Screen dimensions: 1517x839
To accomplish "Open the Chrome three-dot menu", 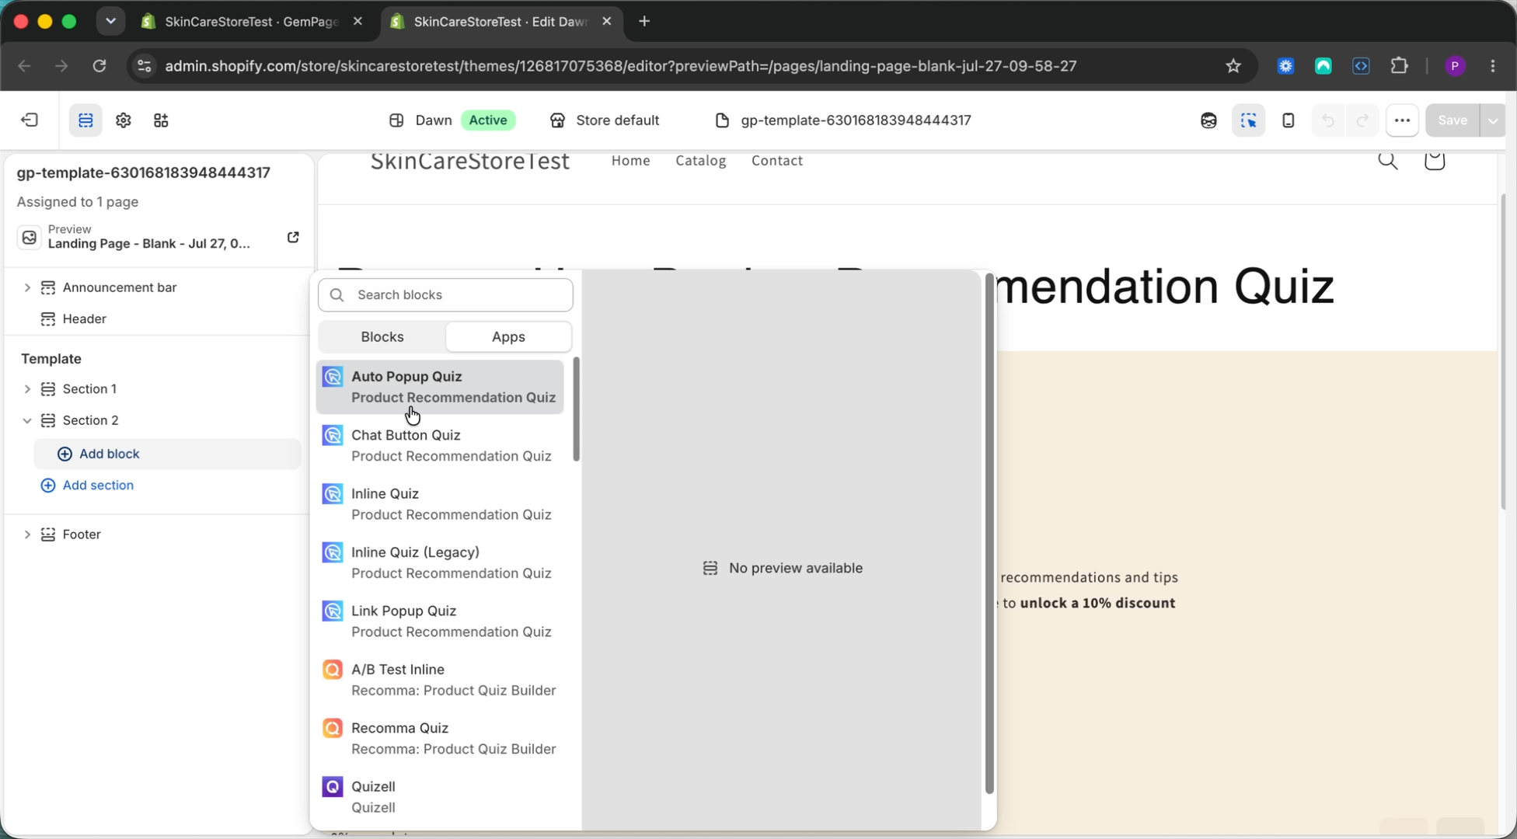I will (1493, 66).
